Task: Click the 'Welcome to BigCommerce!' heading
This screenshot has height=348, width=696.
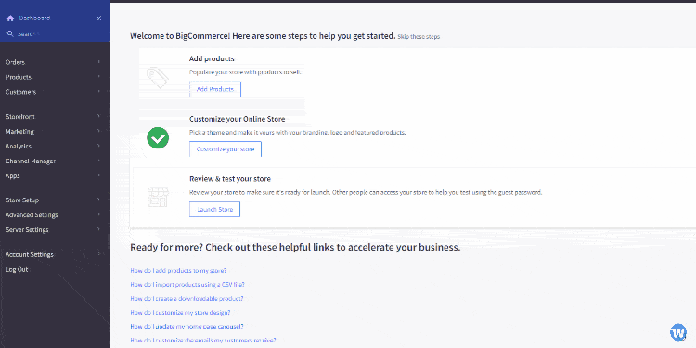Action: click(263, 36)
